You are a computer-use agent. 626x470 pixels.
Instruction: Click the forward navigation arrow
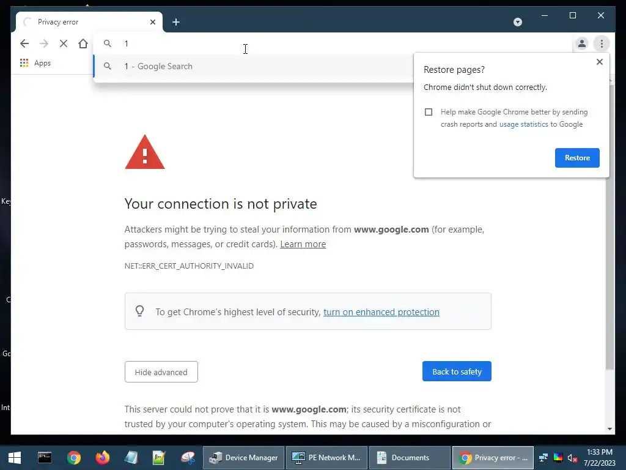44,43
